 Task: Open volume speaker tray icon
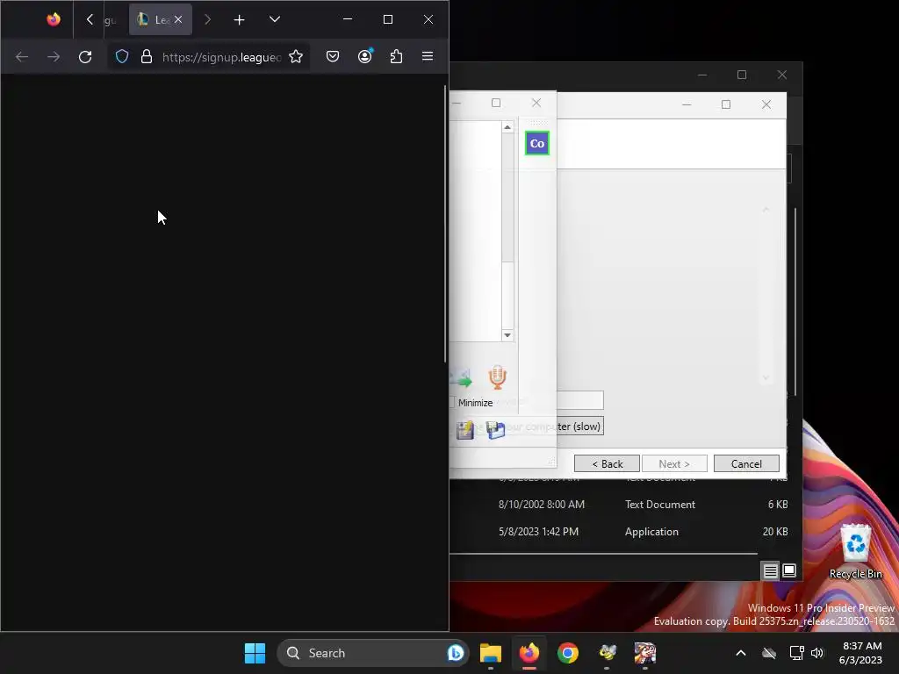pos(817,653)
